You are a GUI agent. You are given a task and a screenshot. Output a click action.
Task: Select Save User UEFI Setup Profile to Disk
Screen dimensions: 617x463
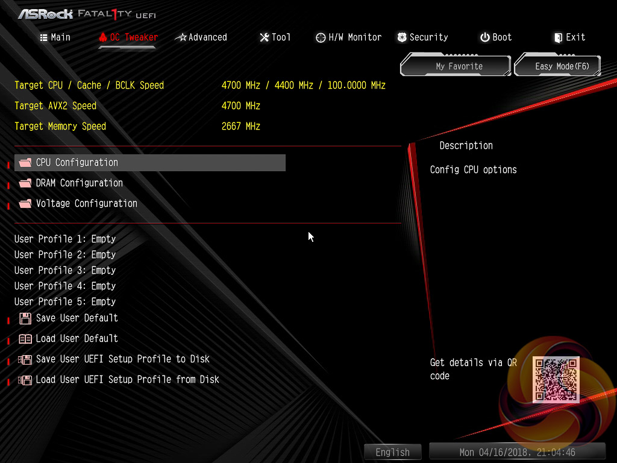click(123, 359)
